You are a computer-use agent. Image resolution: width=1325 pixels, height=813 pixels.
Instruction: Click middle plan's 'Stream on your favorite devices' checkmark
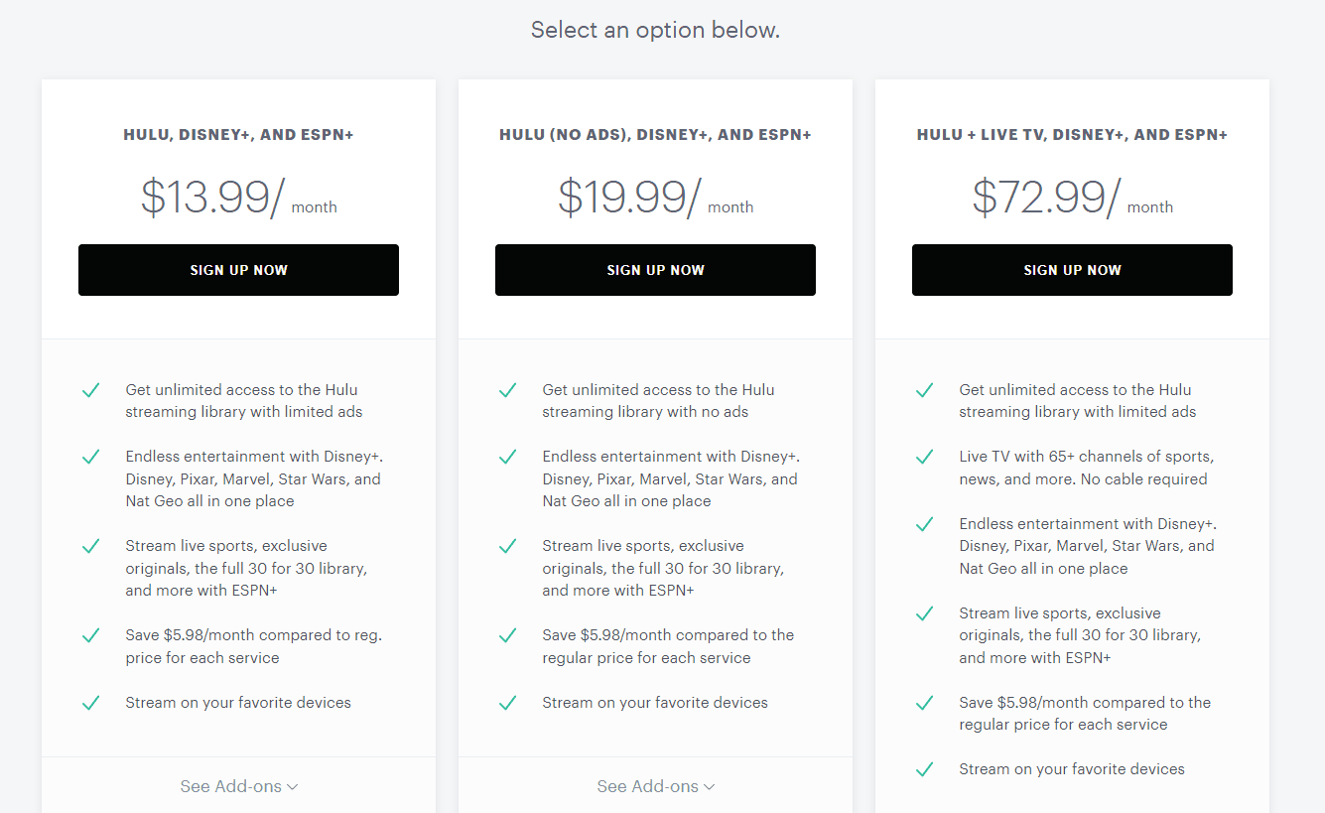(507, 703)
